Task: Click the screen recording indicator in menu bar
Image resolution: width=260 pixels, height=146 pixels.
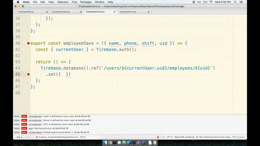Action: click(194, 2)
